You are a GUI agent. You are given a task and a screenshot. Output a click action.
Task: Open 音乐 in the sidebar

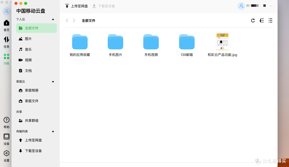(x=36, y=50)
